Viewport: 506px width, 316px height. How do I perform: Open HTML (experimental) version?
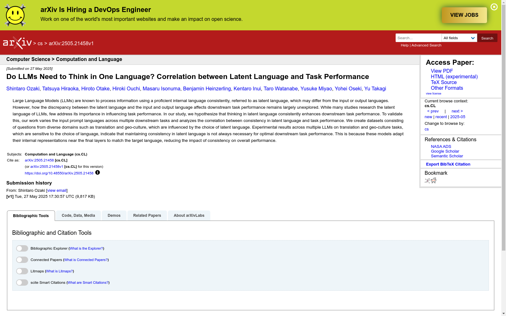[x=454, y=77]
